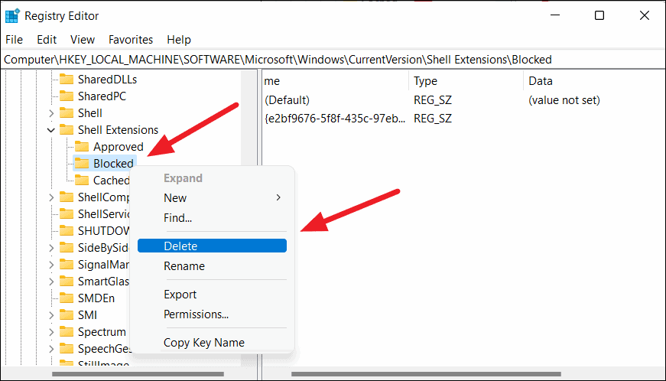
Task: Select the Approved key label
Action: coord(119,147)
